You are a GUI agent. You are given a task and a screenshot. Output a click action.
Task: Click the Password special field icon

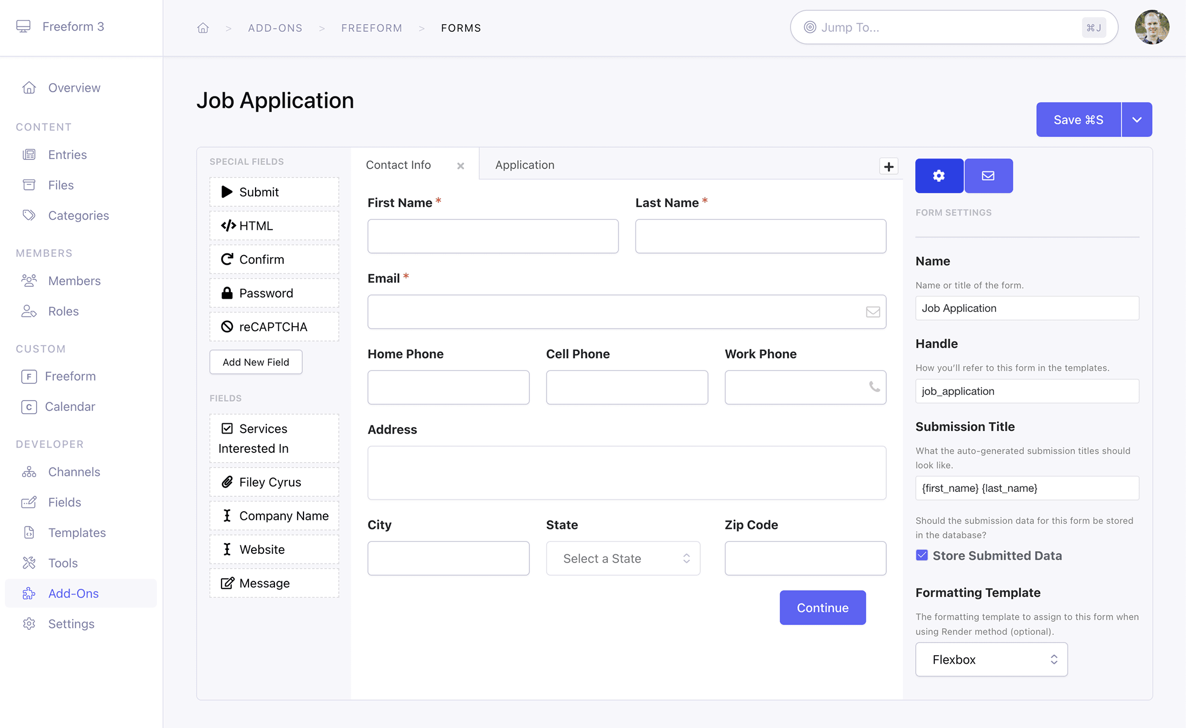[226, 292]
